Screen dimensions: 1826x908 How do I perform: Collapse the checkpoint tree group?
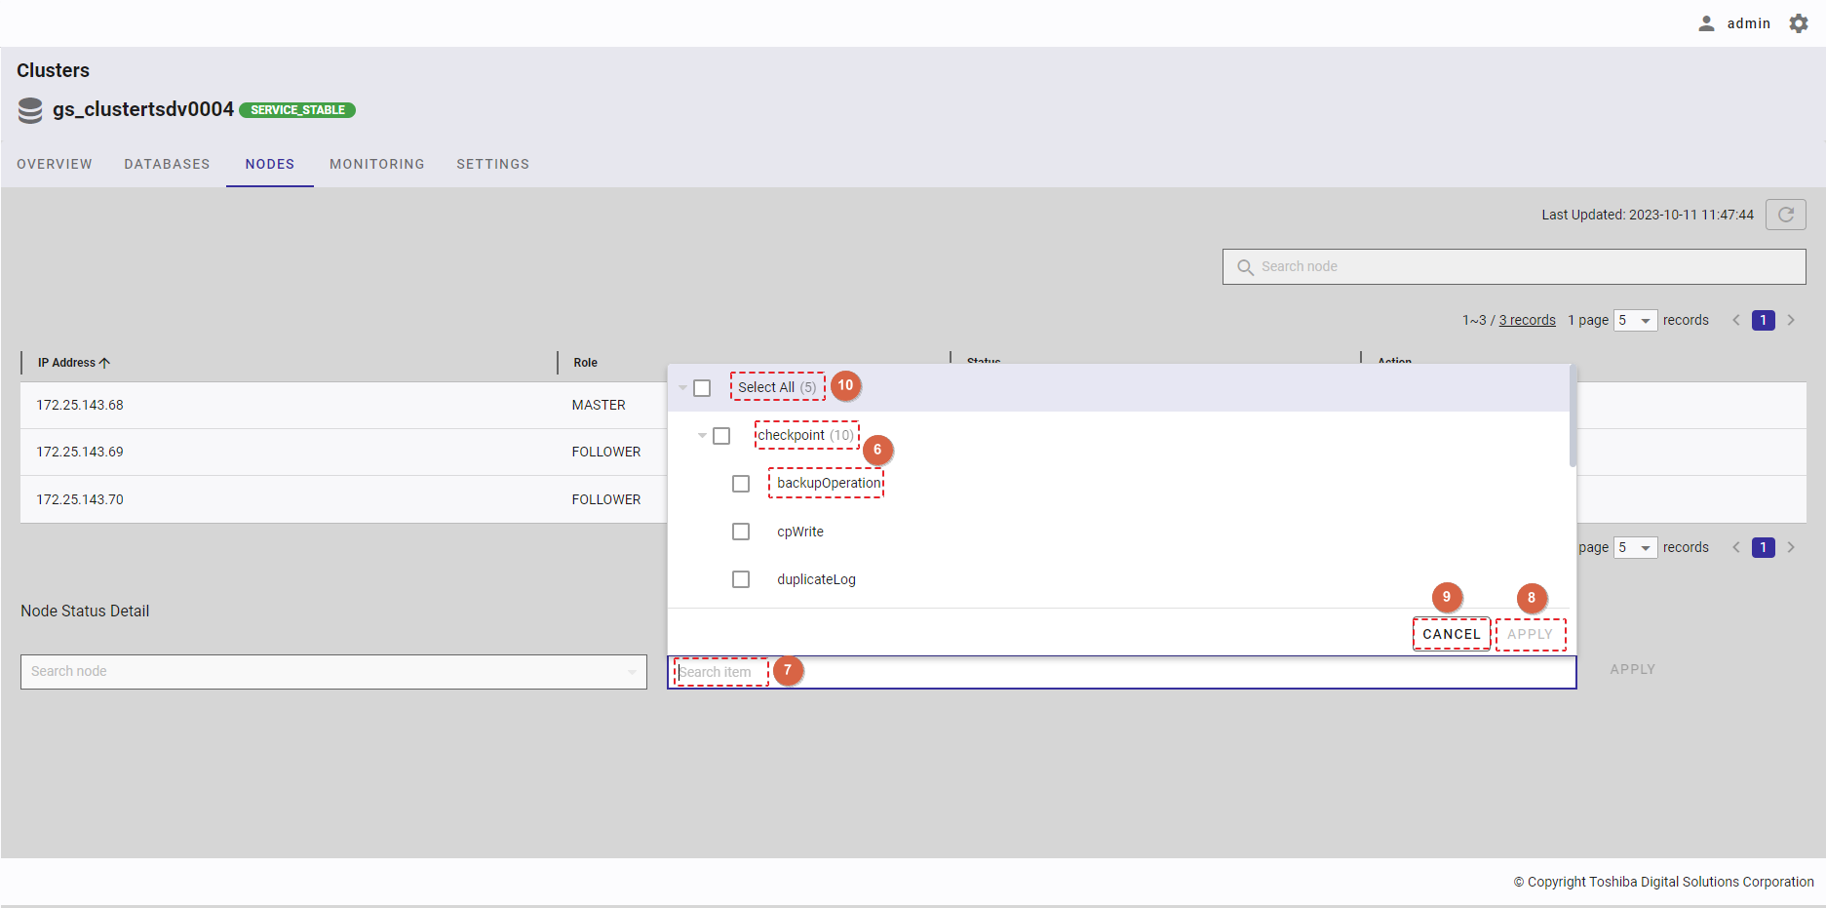(x=702, y=436)
